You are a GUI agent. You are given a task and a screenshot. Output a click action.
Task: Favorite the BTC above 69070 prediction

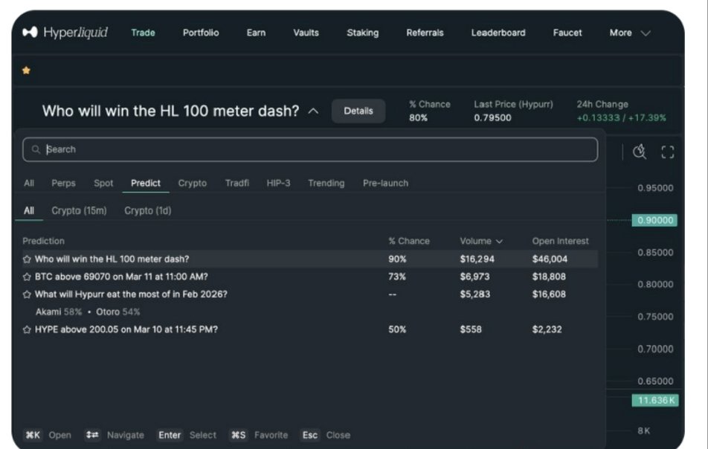point(27,277)
